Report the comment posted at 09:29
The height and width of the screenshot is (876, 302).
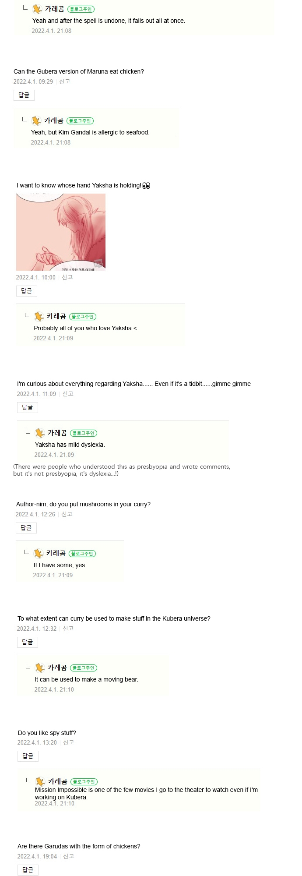64,81
